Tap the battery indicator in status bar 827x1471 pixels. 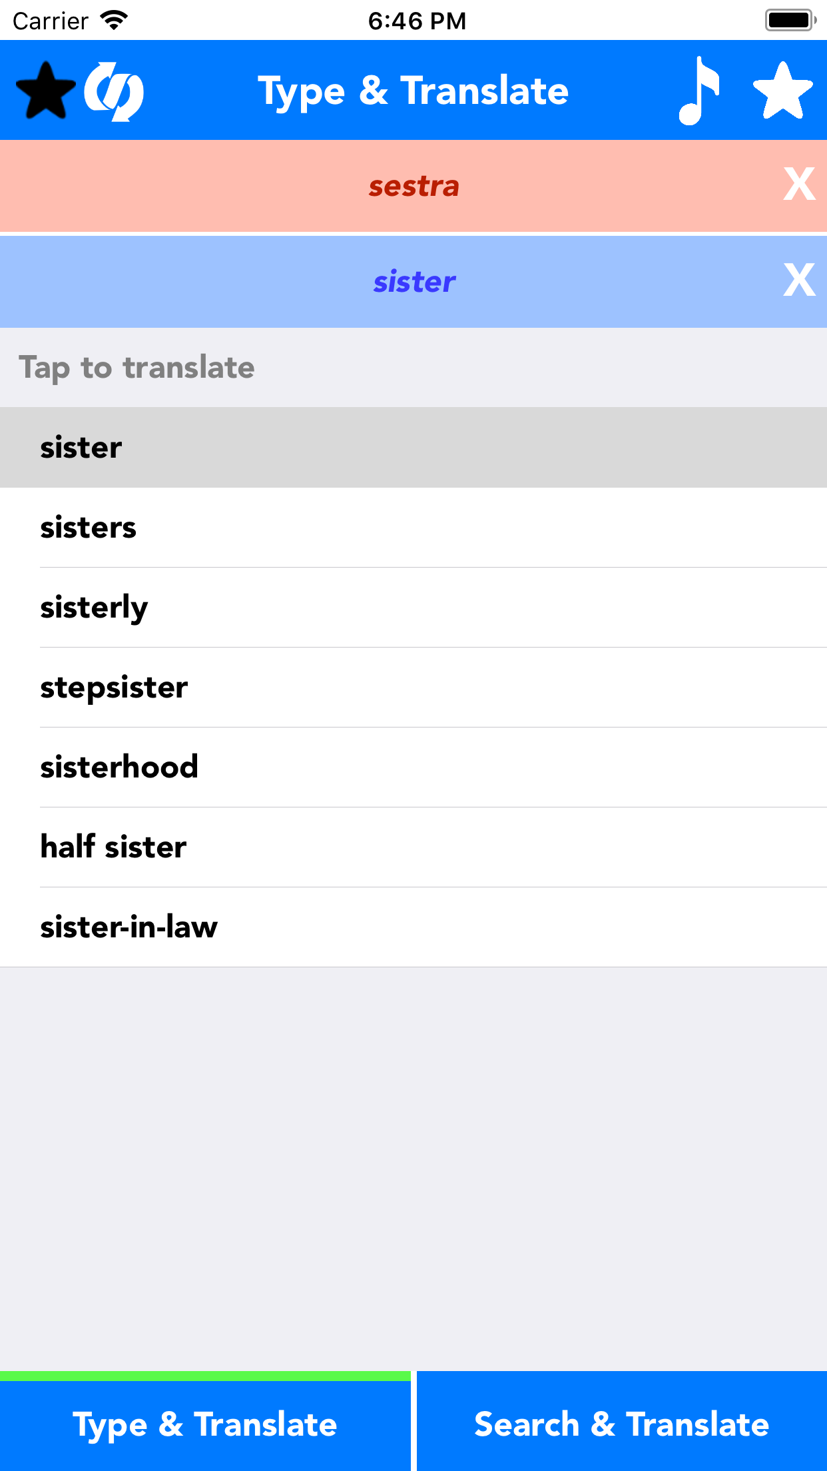pos(790,20)
